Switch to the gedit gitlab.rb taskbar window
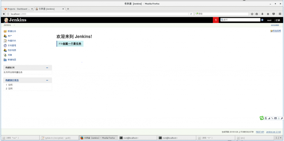Viewport: 284px width, 141px height. pyautogui.click(x=59, y=138)
